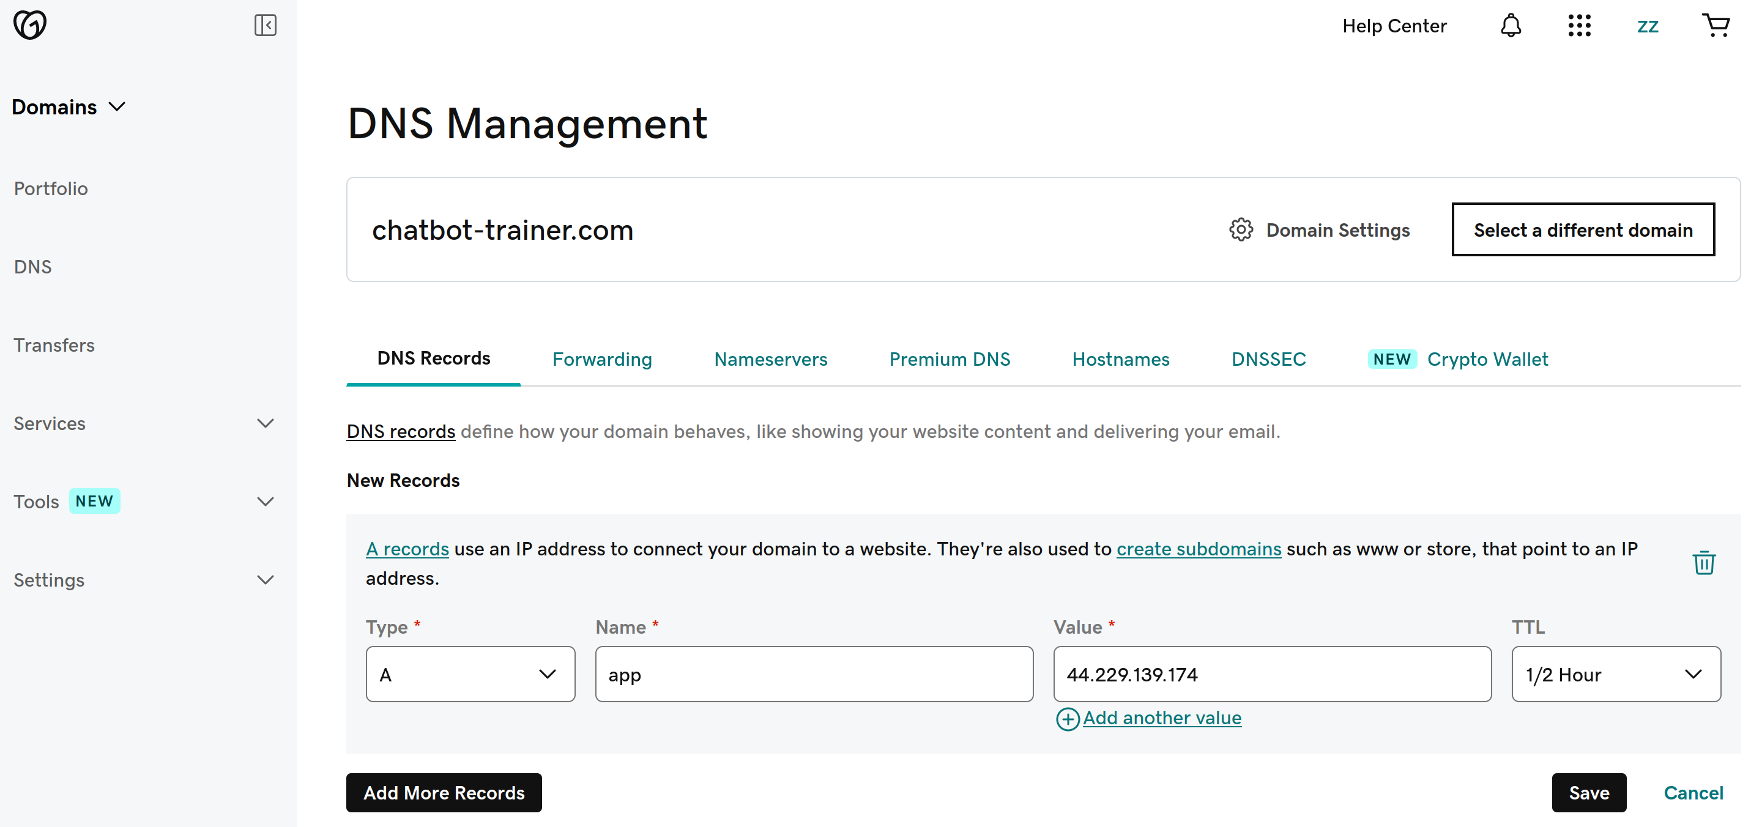This screenshot has height=827, width=1751.
Task: Click Add More Records button
Action: 444,792
